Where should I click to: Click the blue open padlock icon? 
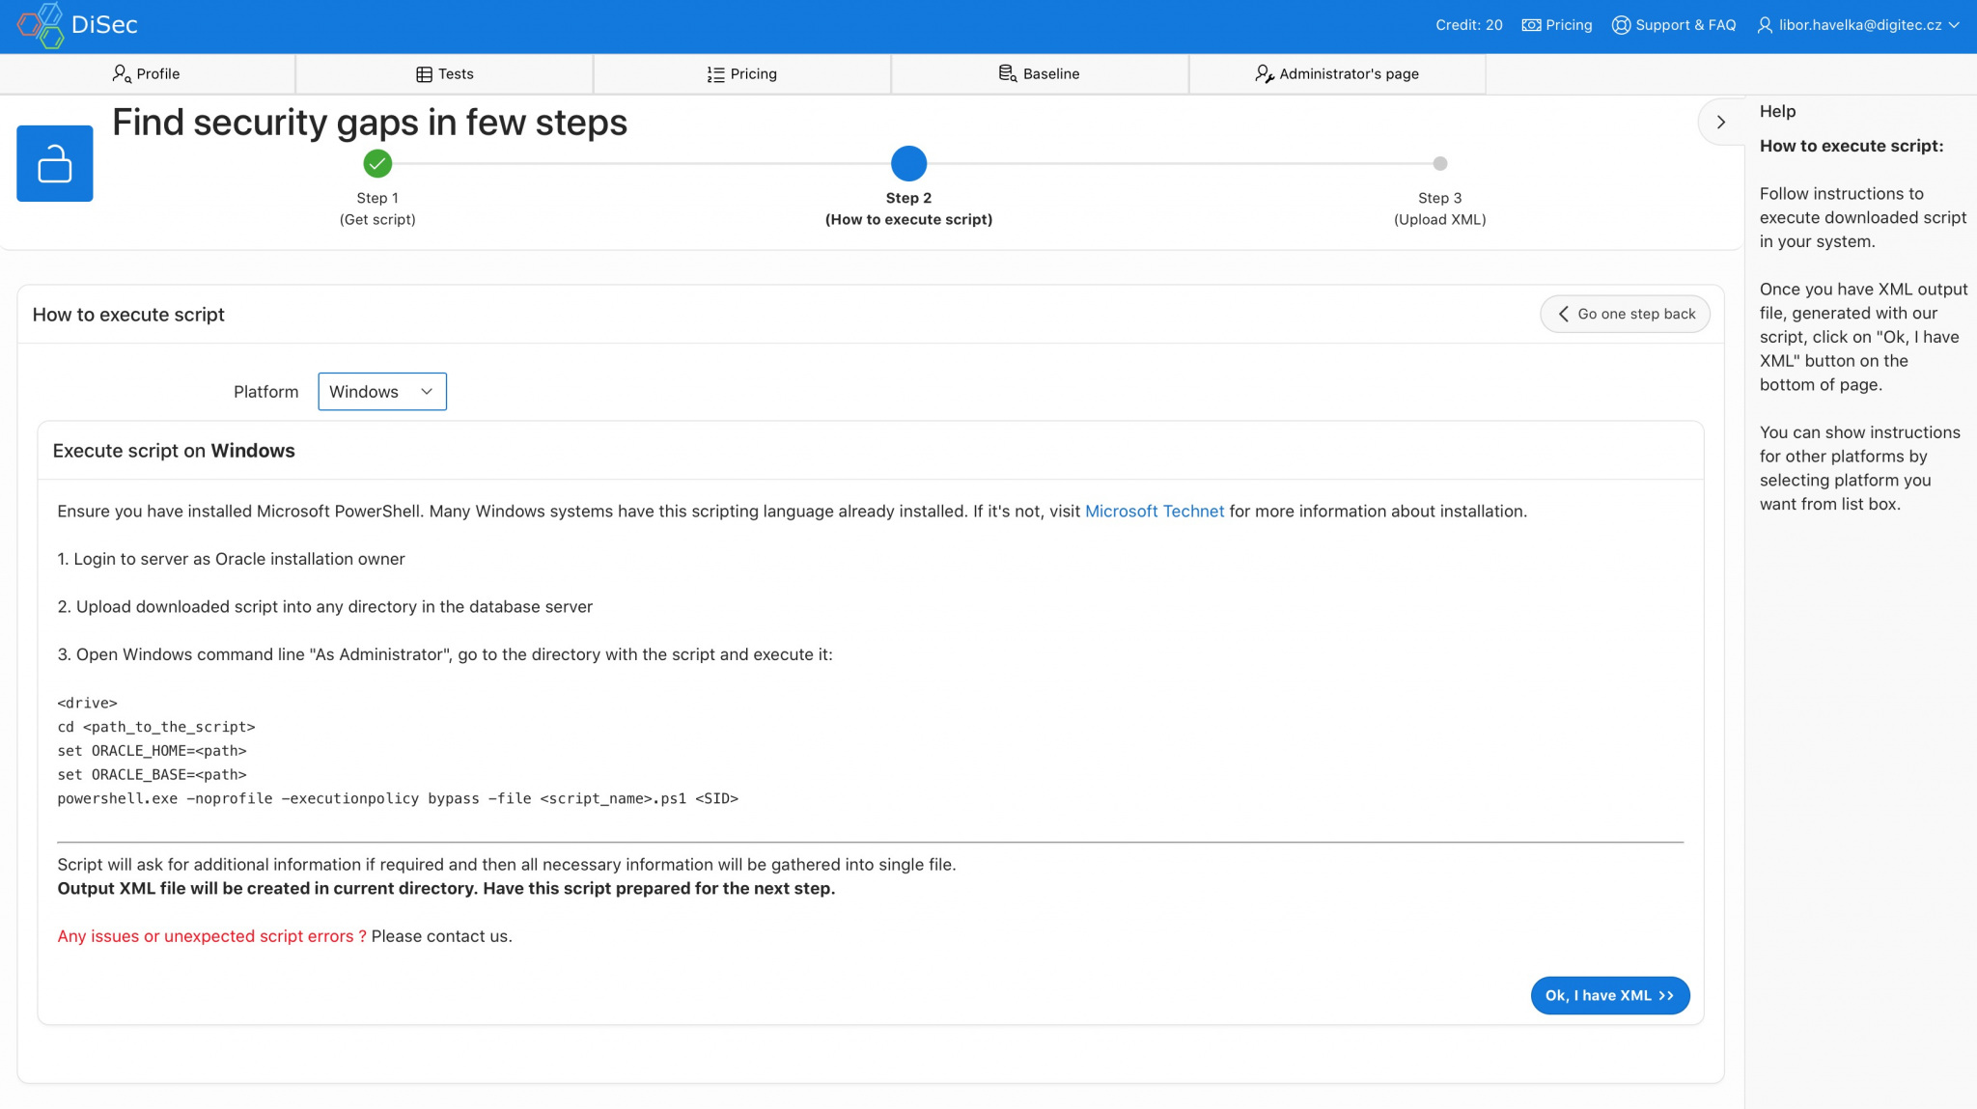[x=55, y=163]
